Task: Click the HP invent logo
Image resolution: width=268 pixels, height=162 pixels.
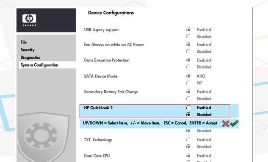Action: (x=29, y=20)
